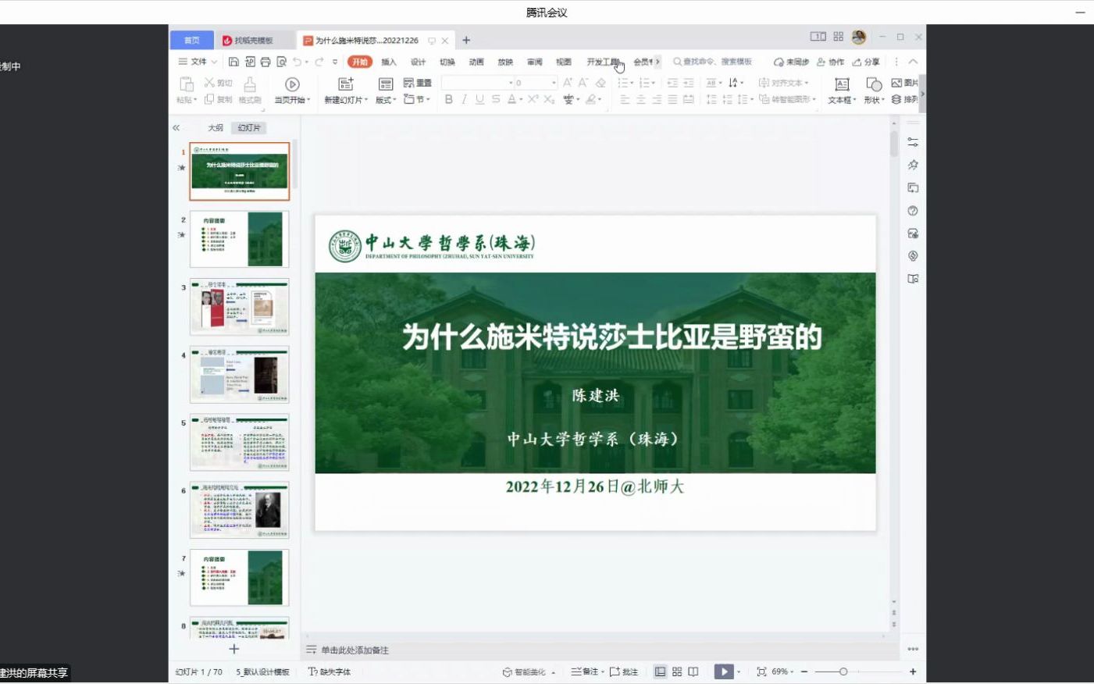Screen dimensions: 1094x684
Task: Click the Align Center paragraph icon
Action: click(x=640, y=99)
